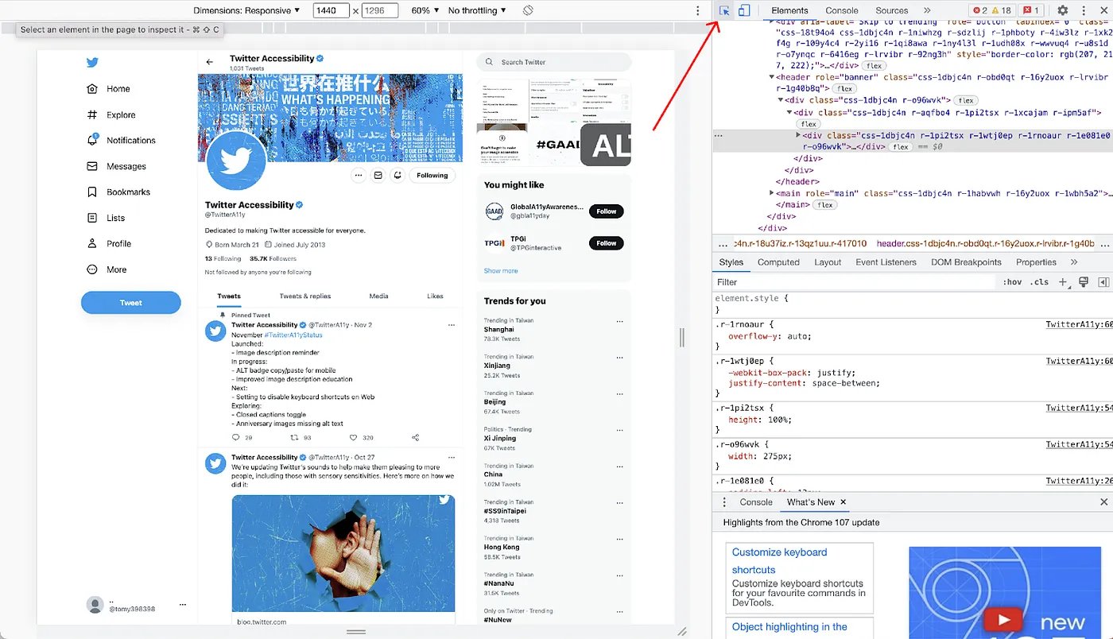The height and width of the screenshot is (639, 1113).
Task: Open account menu dots beside @tomy398398
Action: [x=182, y=604]
